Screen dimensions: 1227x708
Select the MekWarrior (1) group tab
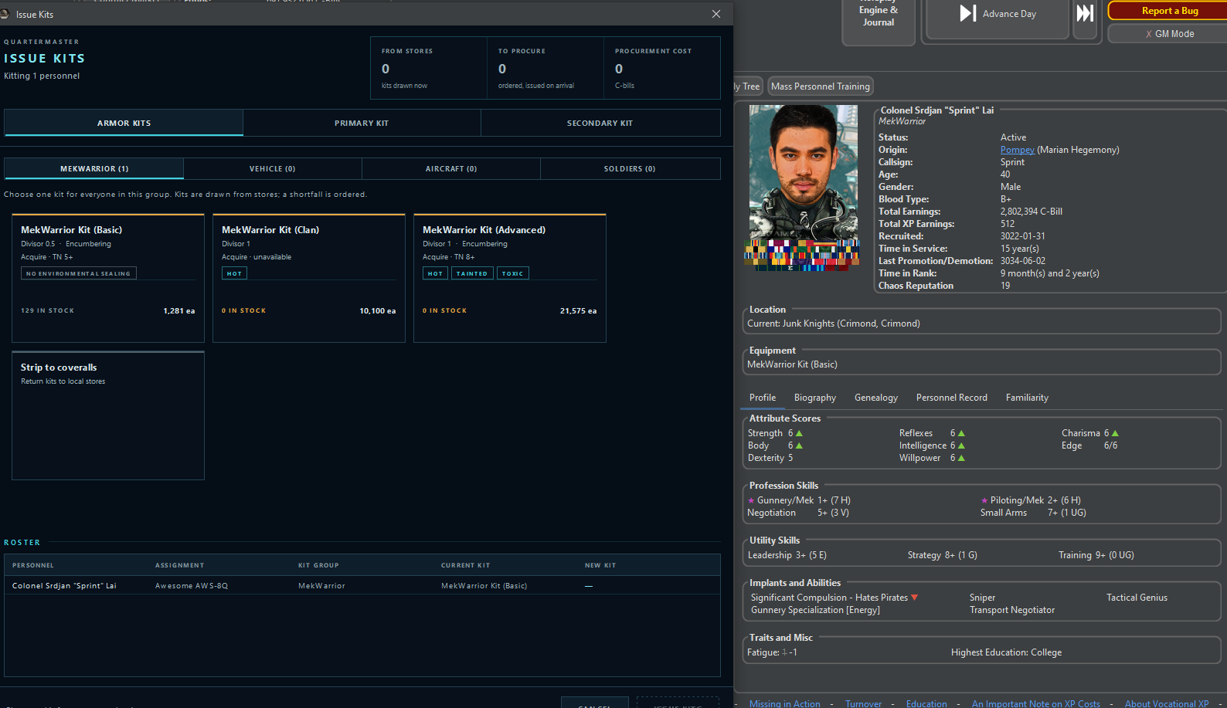tap(94, 168)
